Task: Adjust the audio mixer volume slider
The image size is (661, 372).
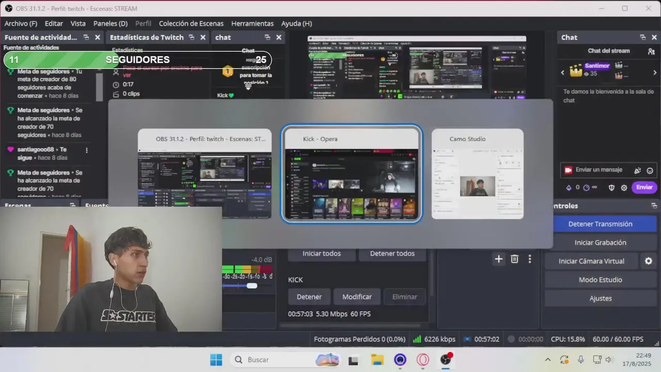Action: [252, 286]
